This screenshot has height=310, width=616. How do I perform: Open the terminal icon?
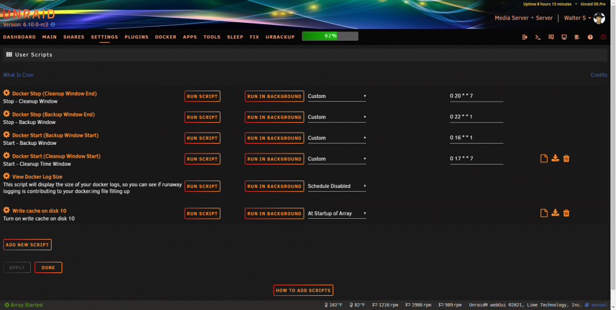click(x=538, y=37)
